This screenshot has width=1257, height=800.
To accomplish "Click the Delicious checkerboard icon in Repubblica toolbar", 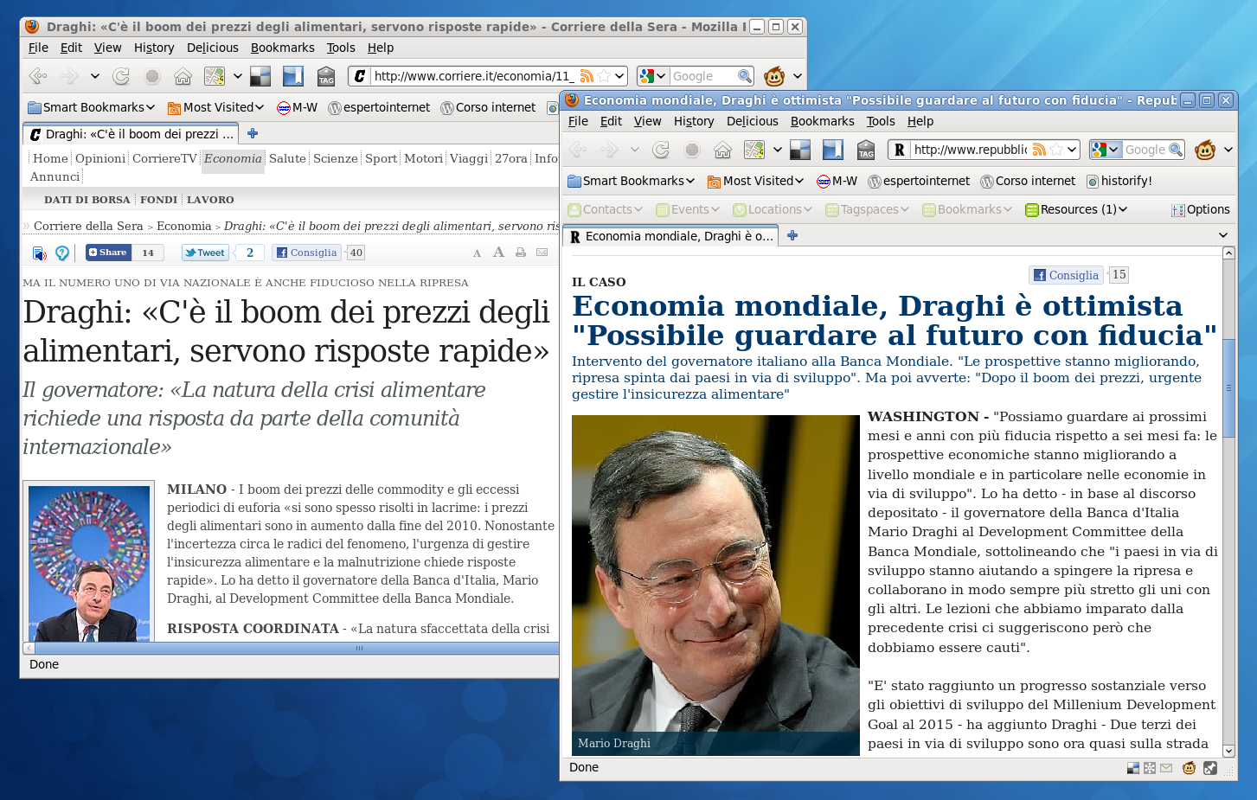I will click(800, 150).
